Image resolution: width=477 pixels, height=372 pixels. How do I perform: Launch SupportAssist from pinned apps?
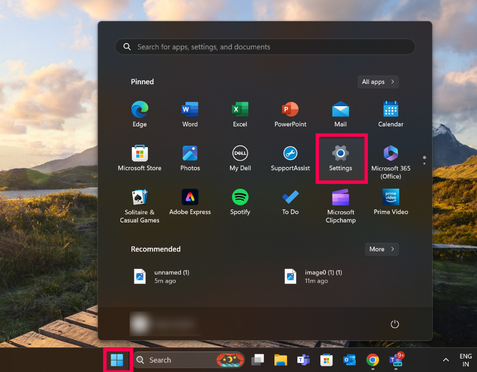290,158
